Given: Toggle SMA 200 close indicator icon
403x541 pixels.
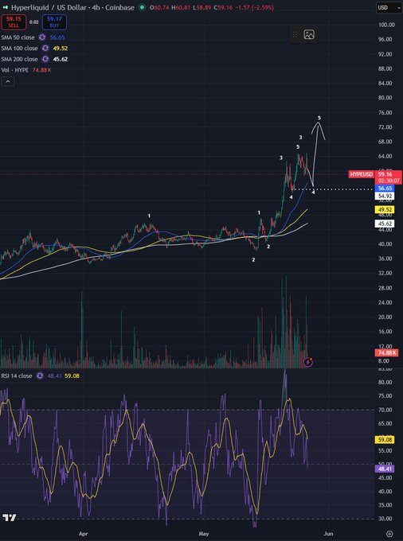Looking at the screenshot, I should tap(45, 60).
